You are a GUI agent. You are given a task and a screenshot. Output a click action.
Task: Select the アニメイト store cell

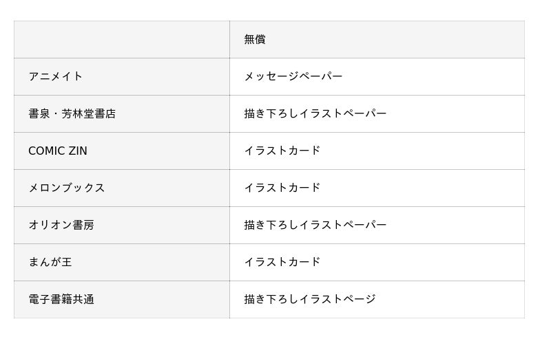pyautogui.click(x=56, y=77)
